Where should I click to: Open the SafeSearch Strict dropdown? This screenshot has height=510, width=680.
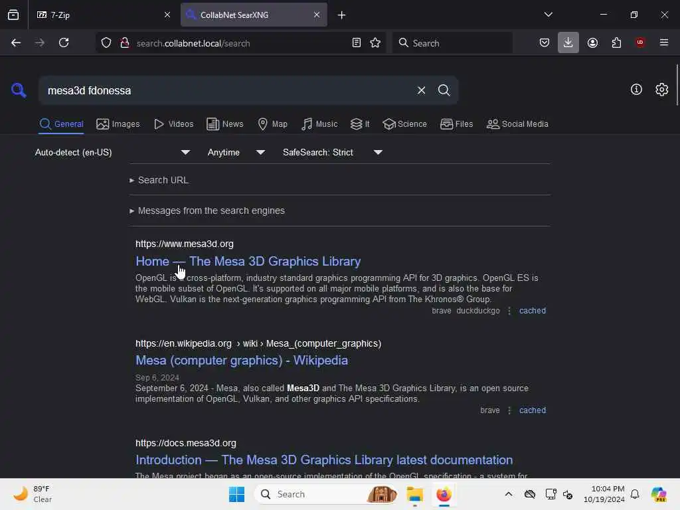click(332, 152)
